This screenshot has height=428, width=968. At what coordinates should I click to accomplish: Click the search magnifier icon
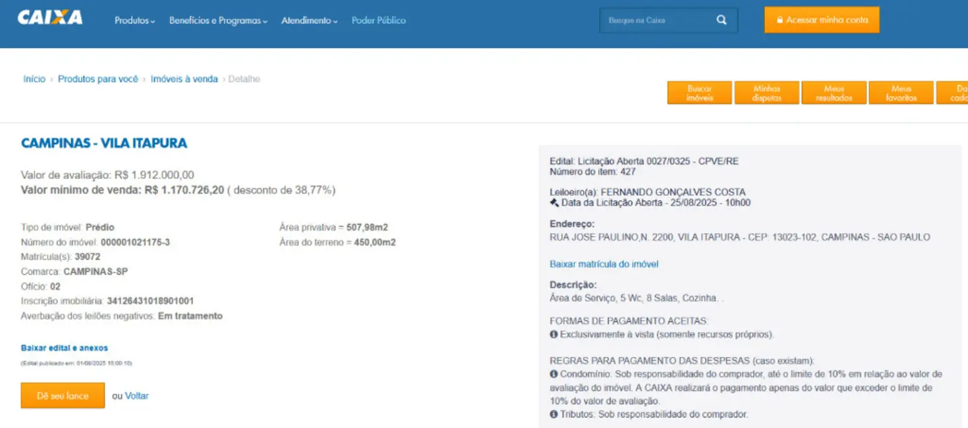(x=722, y=20)
